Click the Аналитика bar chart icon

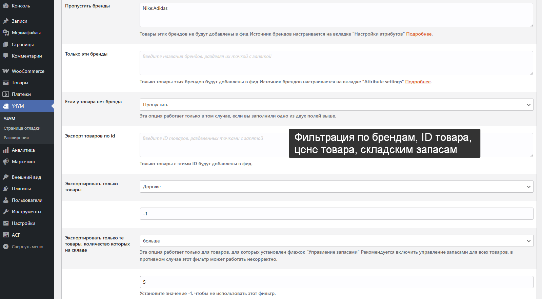[x=6, y=150]
